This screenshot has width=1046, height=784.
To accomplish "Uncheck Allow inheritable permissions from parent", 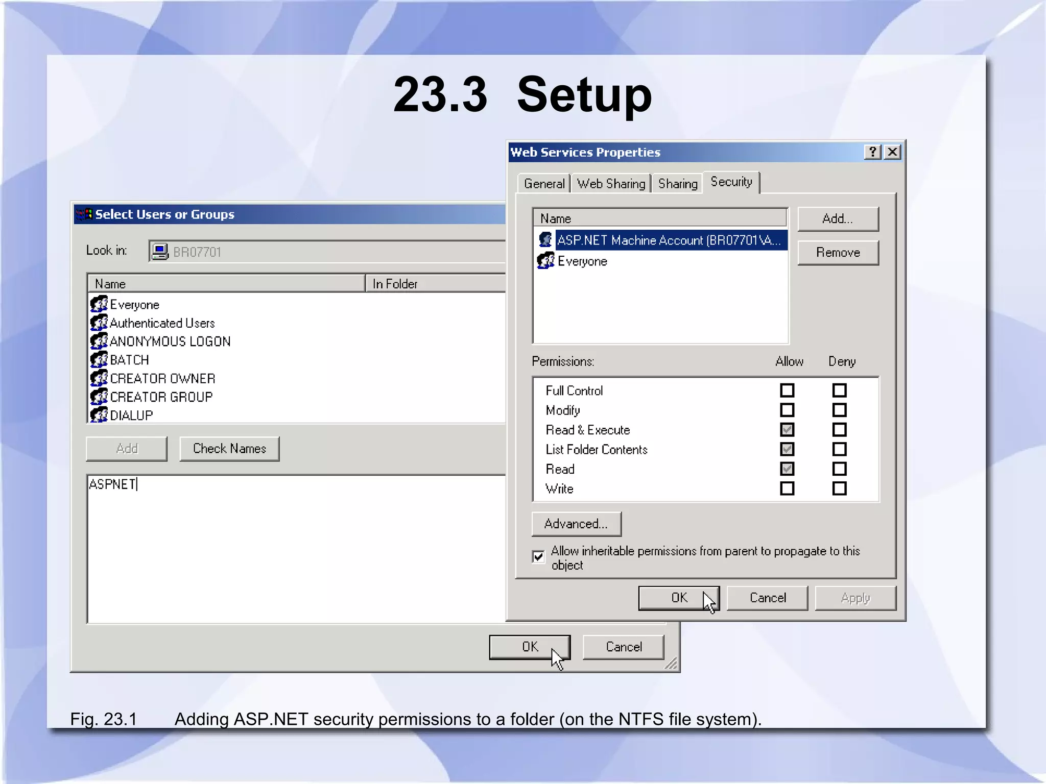I will coord(538,556).
